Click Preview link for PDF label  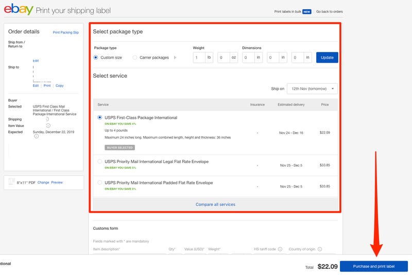point(57,182)
